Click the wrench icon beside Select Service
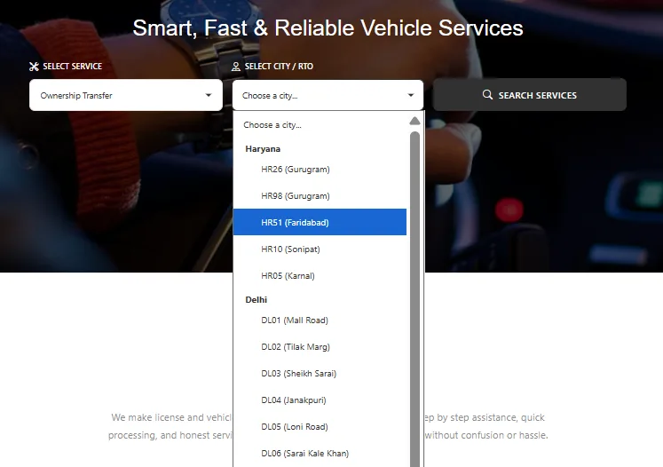This screenshot has height=467, width=663. pos(34,67)
